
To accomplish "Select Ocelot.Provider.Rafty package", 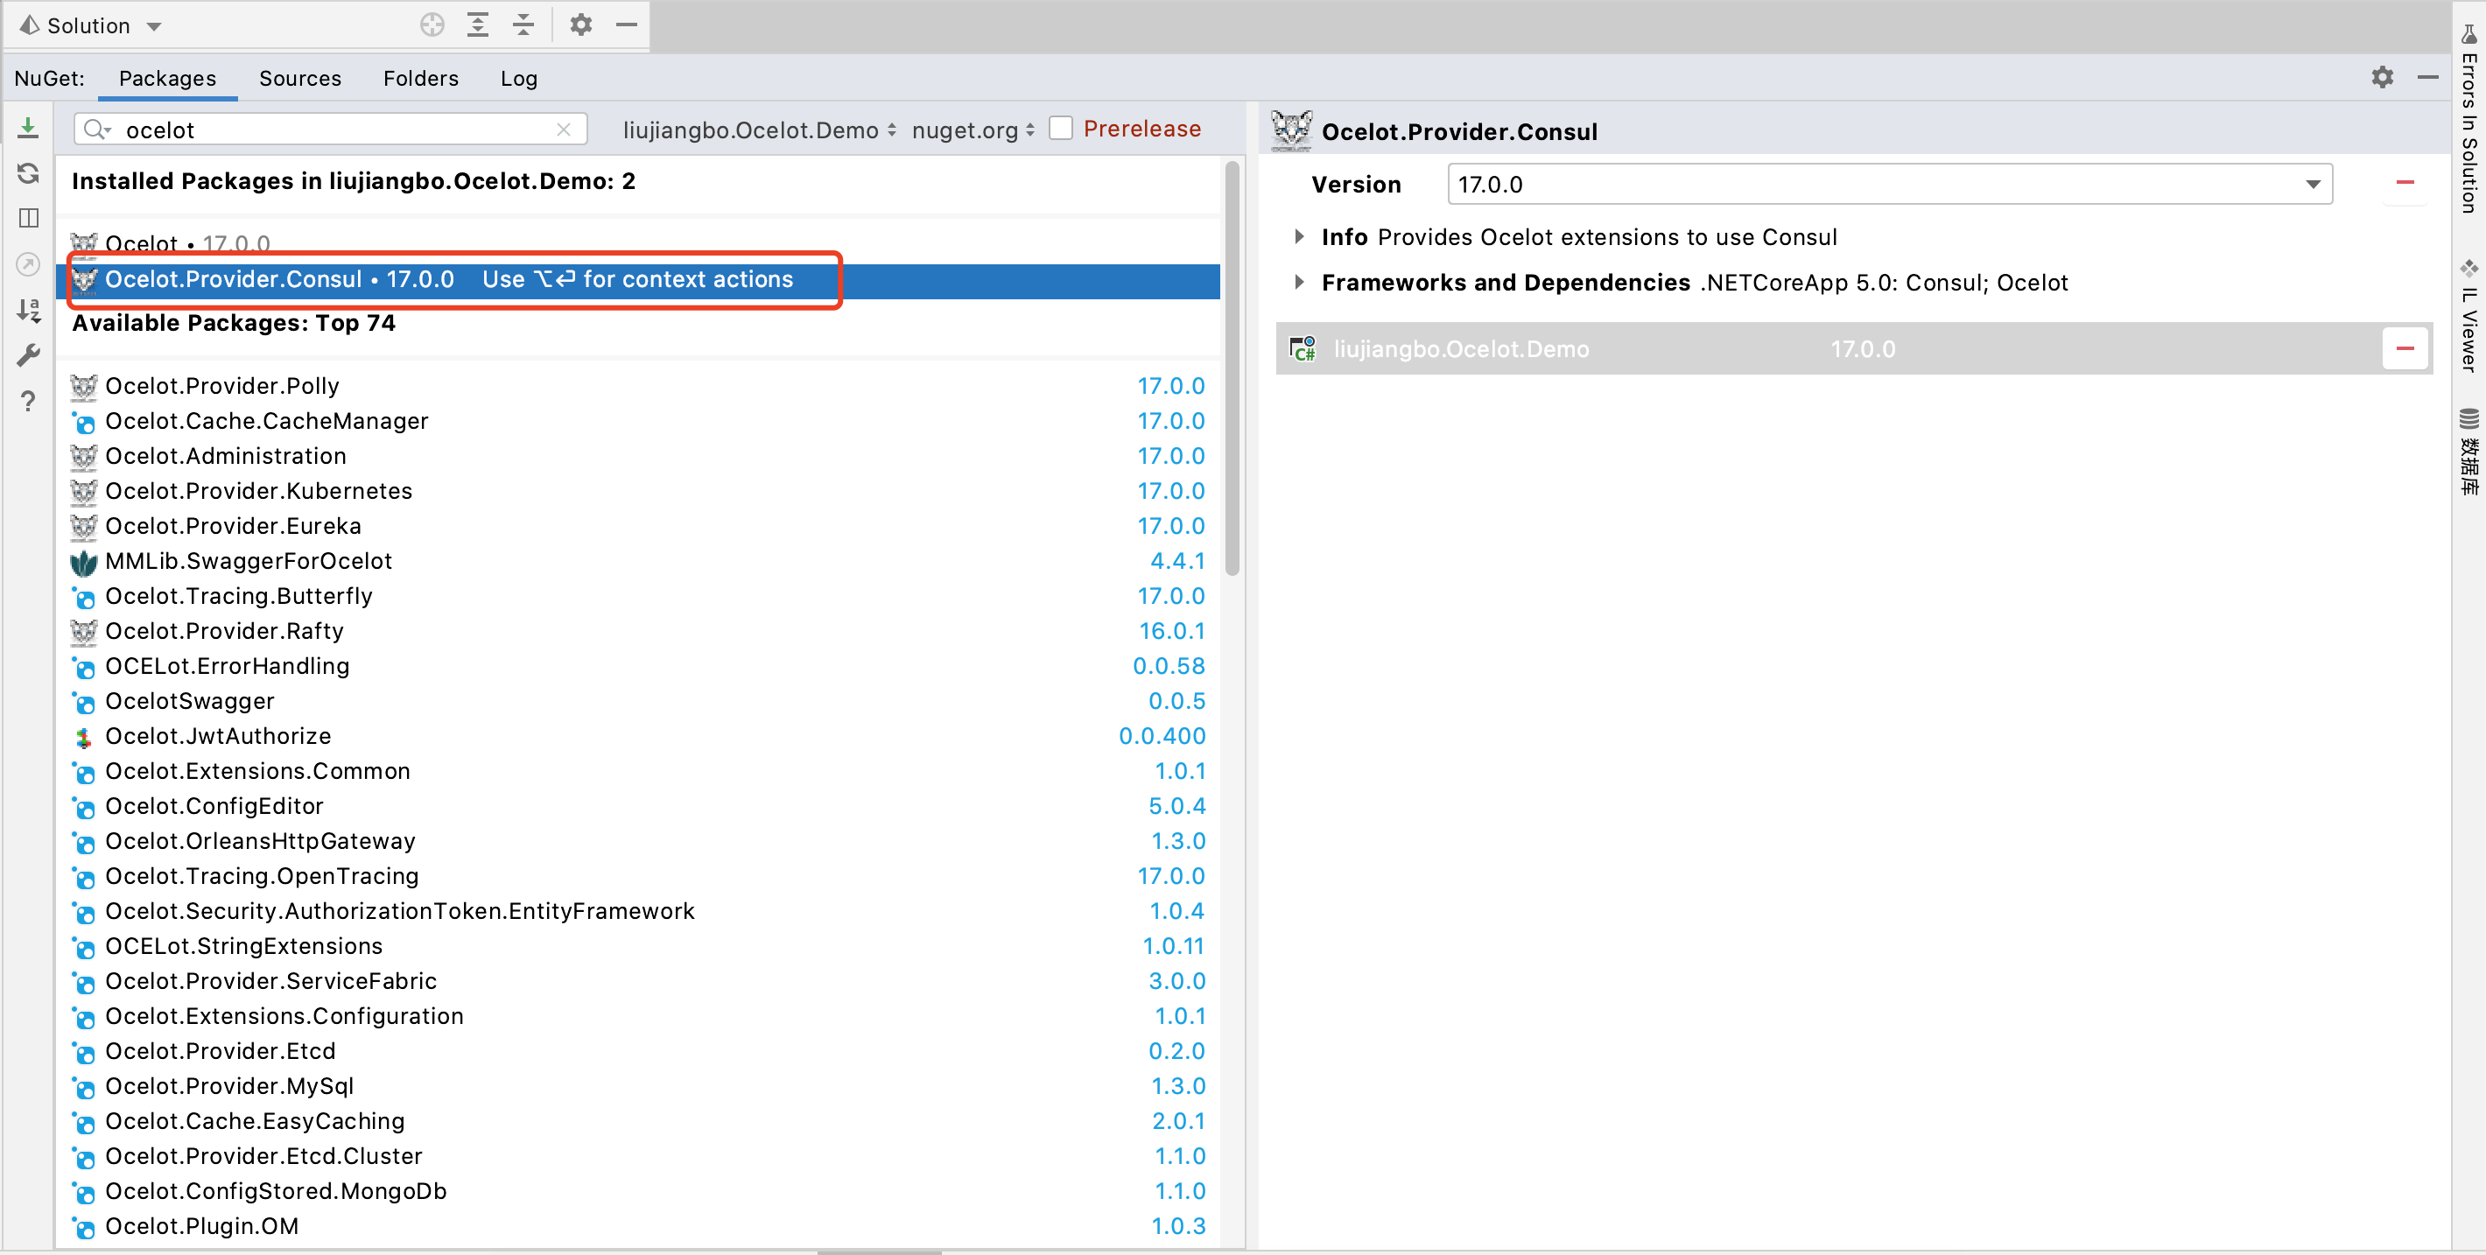I will (638, 631).
